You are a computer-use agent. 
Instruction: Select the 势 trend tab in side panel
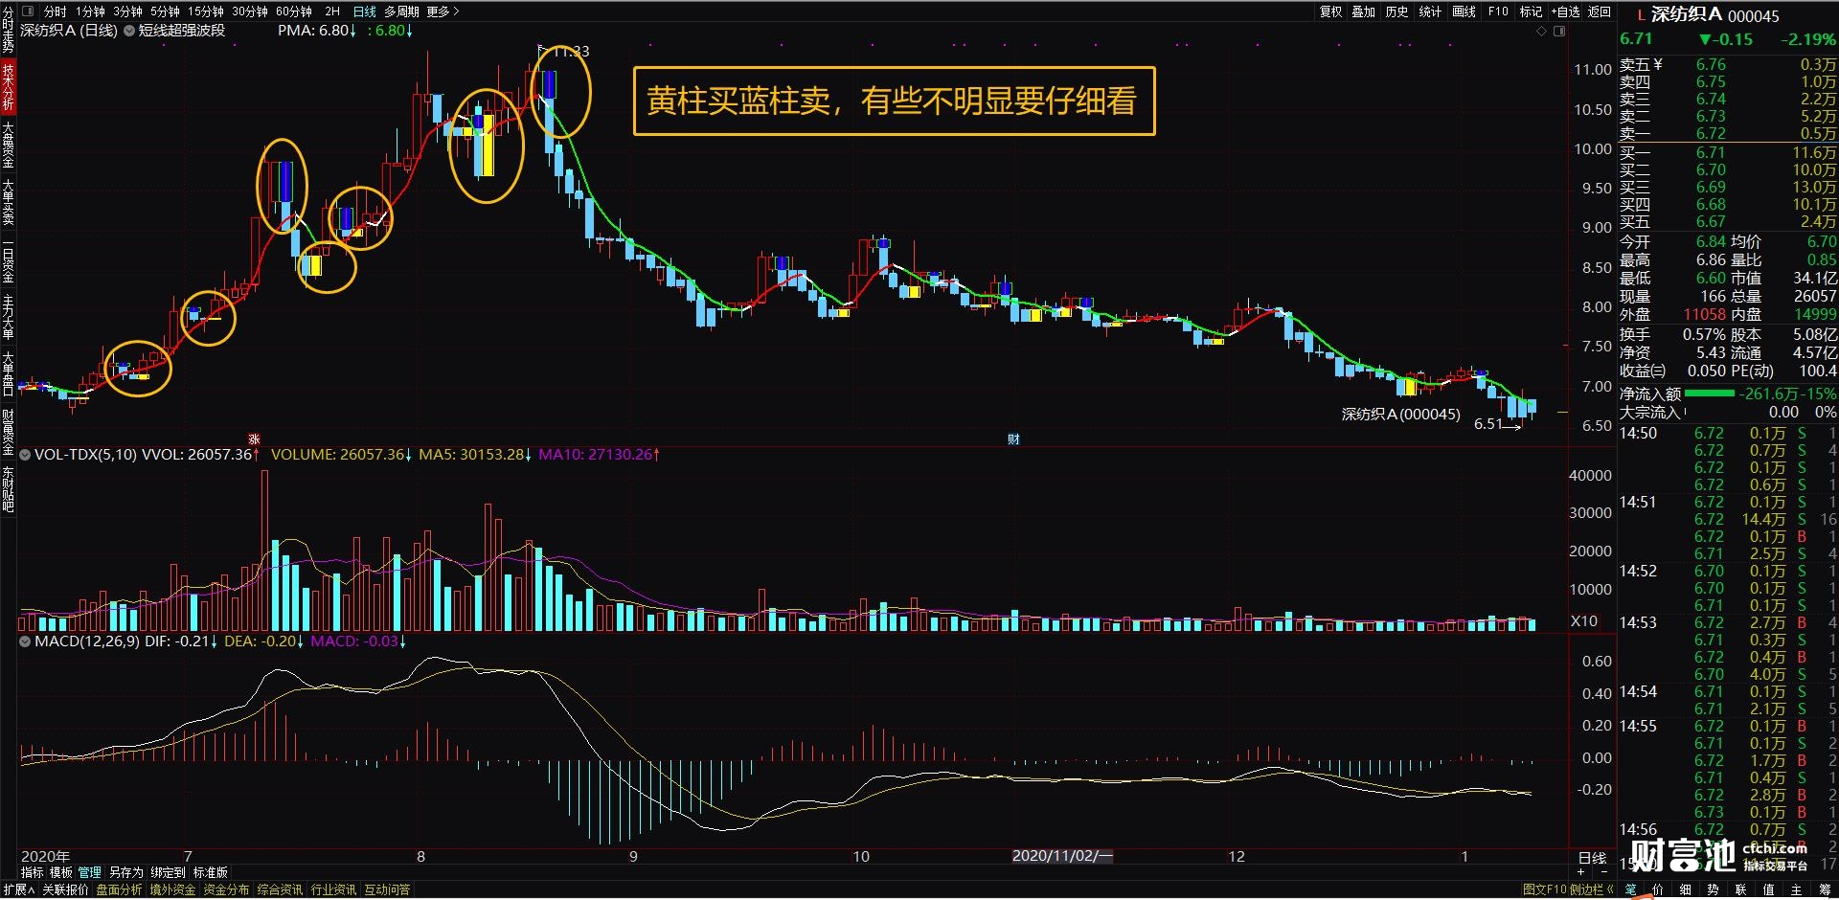click(x=1713, y=889)
